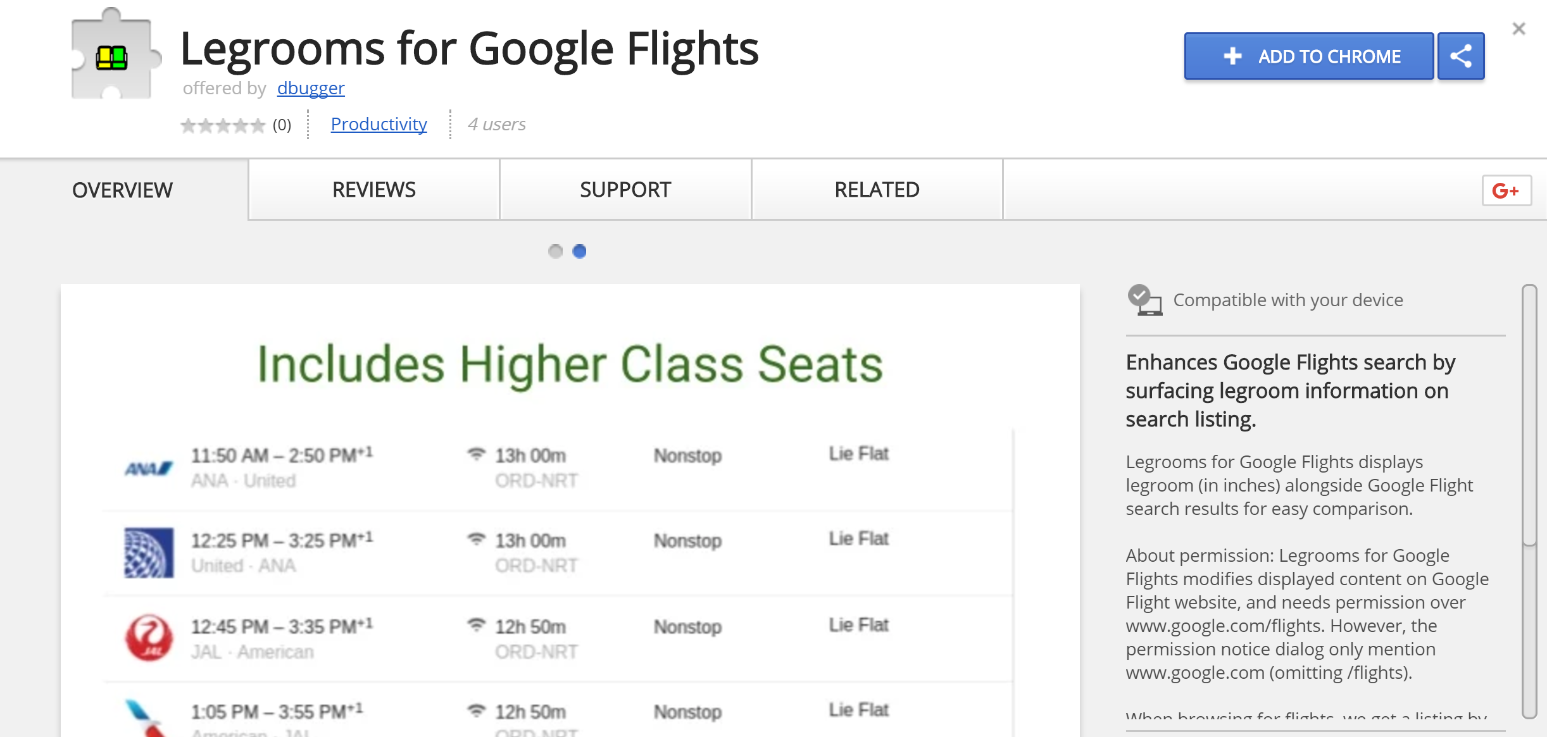Screen dimensions: 1547x737
Task: Open the dbugger developer link
Action: [311, 88]
